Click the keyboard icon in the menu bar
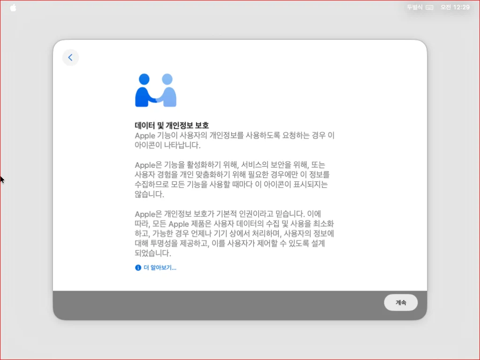 (x=429, y=7)
